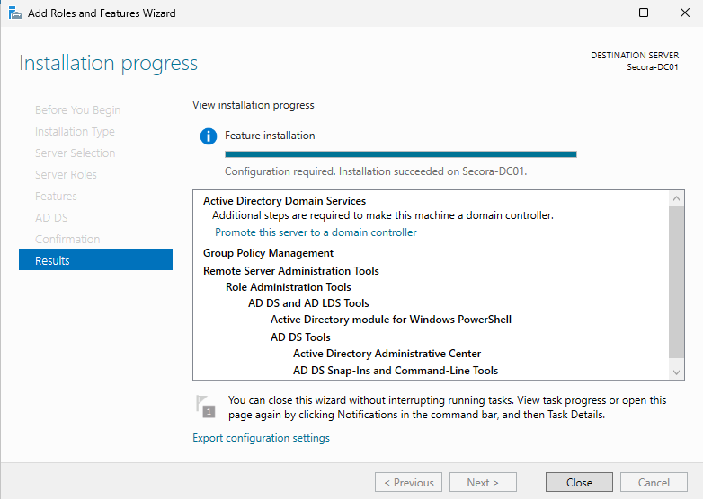Select Before You Begin step
The width and height of the screenshot is (703, 499).
coord(77,110)
